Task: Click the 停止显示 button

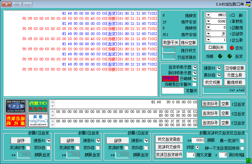Action: (x=235, y=75)
